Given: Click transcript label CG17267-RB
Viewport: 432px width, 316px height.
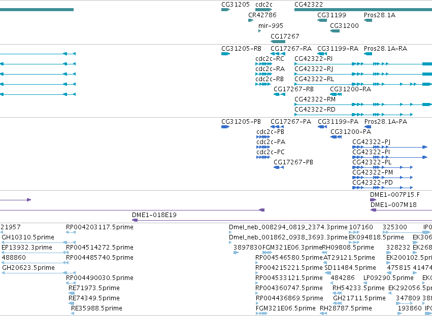Looking at the screenshot, I should 294,89.
